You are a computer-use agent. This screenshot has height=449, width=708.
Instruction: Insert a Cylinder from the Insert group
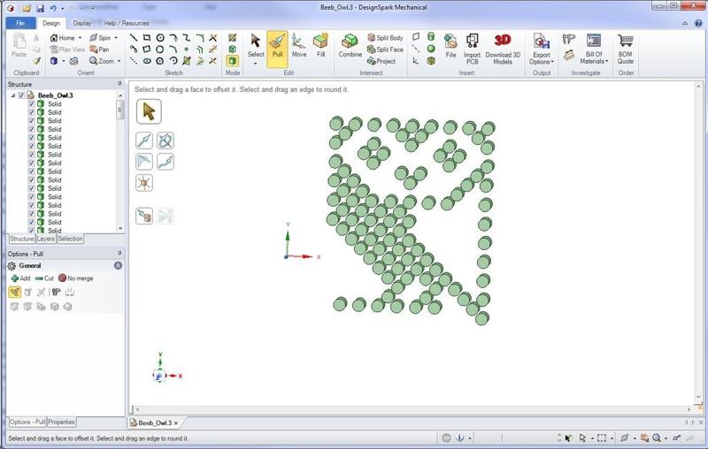click(x=431, y=37)
